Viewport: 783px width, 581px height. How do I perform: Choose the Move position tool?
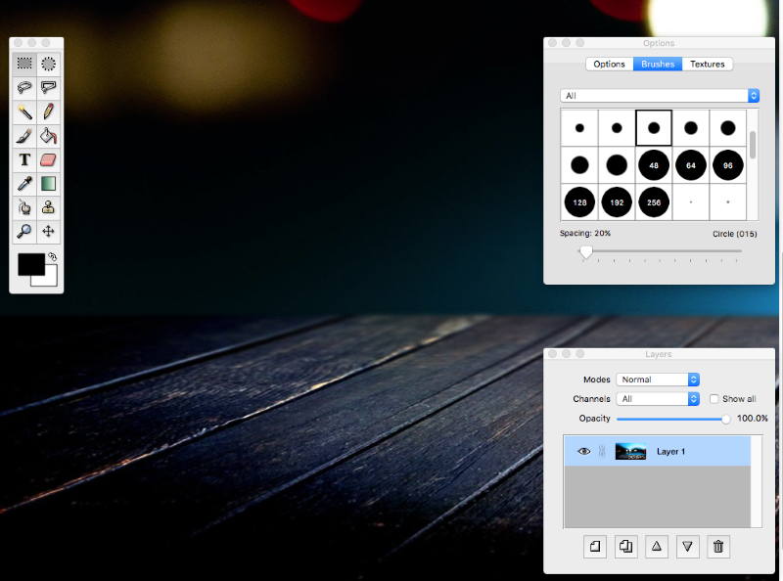(x=48, y=231)
